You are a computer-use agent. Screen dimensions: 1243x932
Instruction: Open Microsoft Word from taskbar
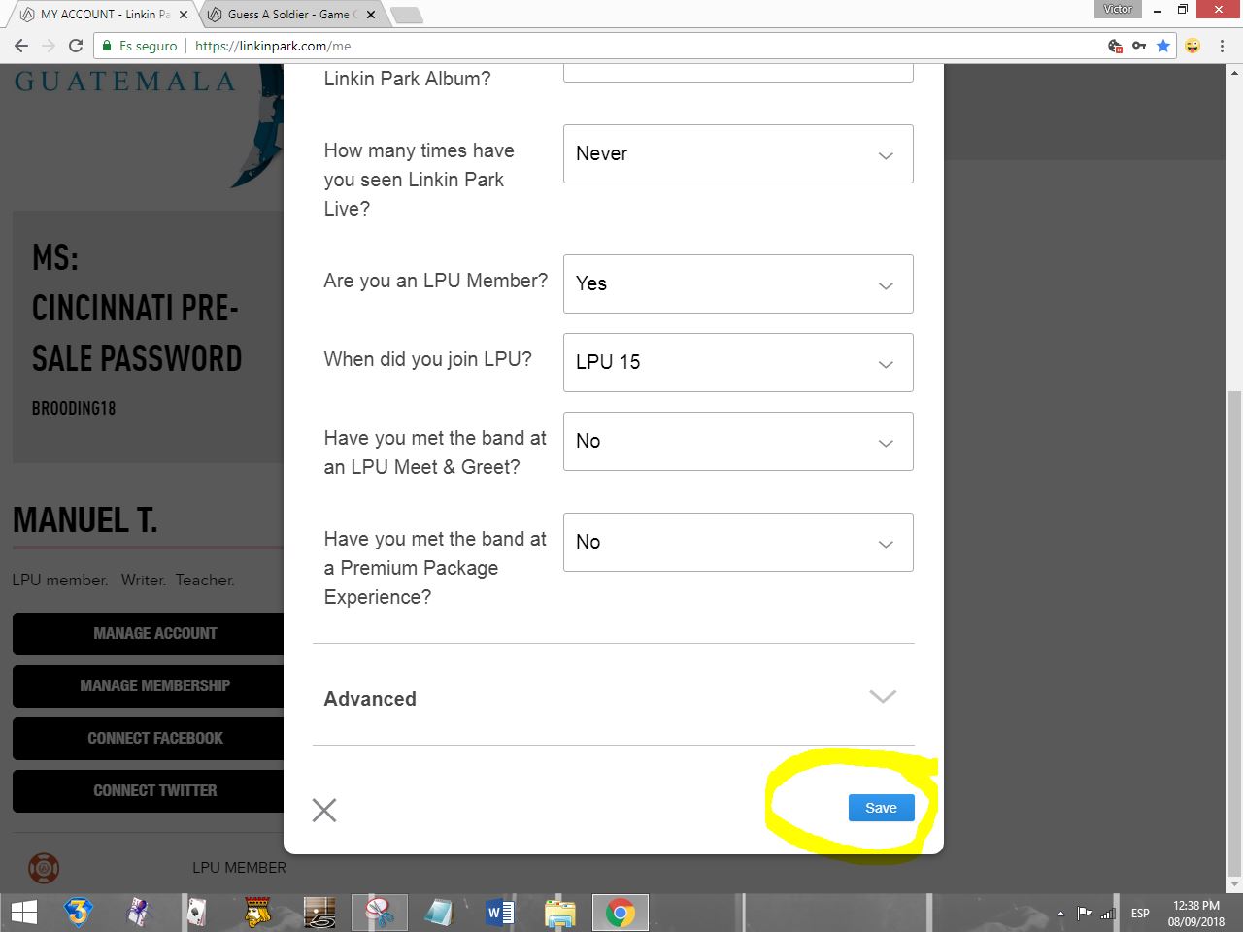tap(500, 913)
